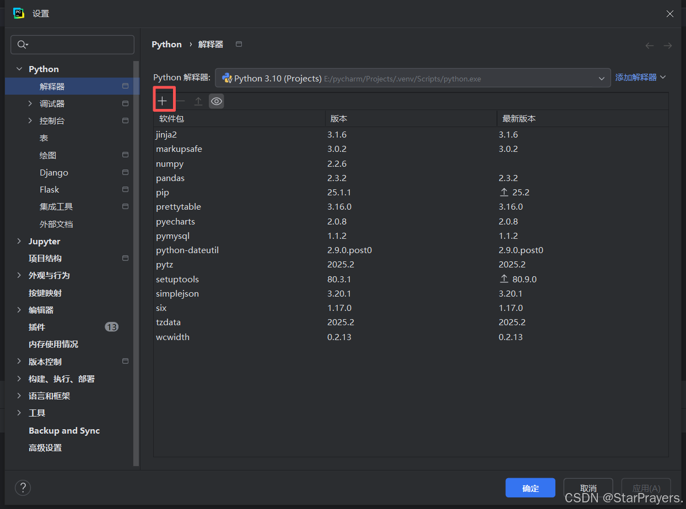Select the pymysql package row
The image size is (686, 509).
point(411,236)
